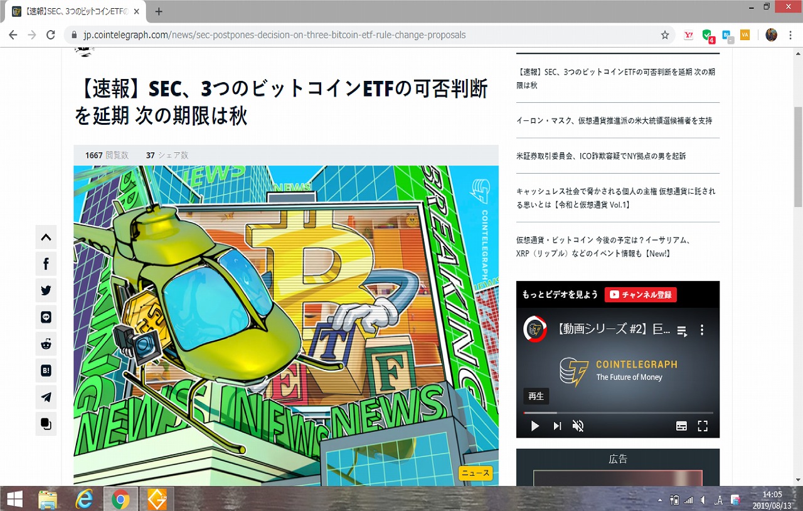Viewport: 803px width, 511px height.
Task: Unmute the video player
Action: 578,426
